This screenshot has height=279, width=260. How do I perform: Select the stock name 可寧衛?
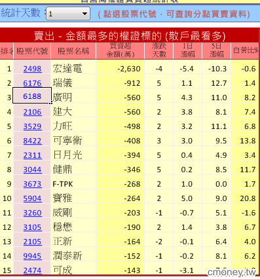coord(67,141)
